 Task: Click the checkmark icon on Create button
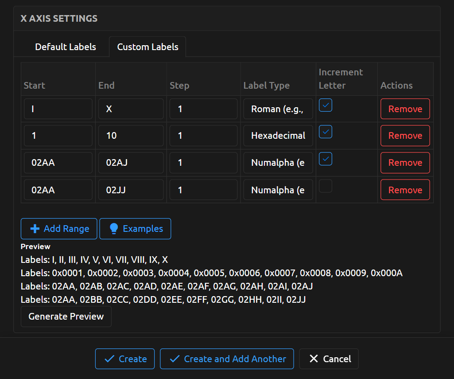(109, 359)
